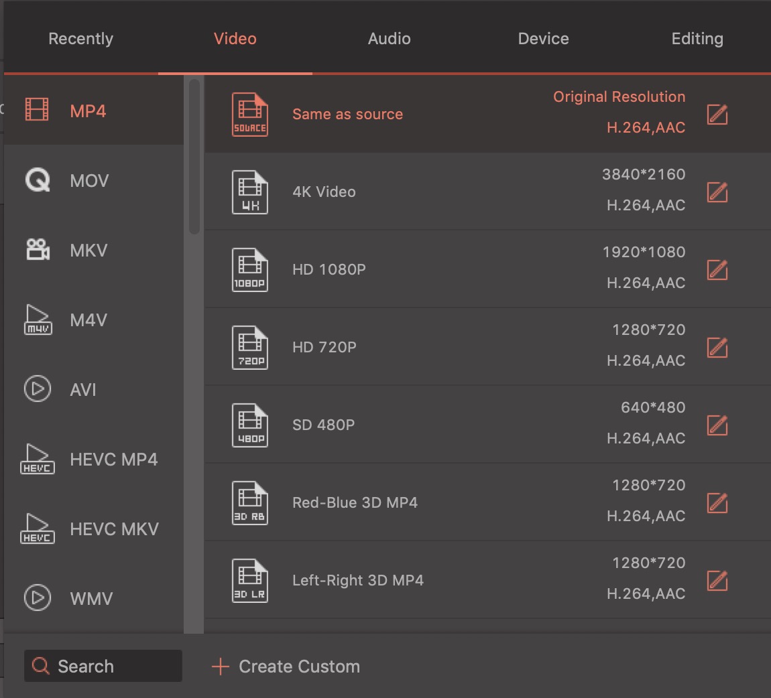Switch to the Video tab
The image size is (771, 698).
235,38
